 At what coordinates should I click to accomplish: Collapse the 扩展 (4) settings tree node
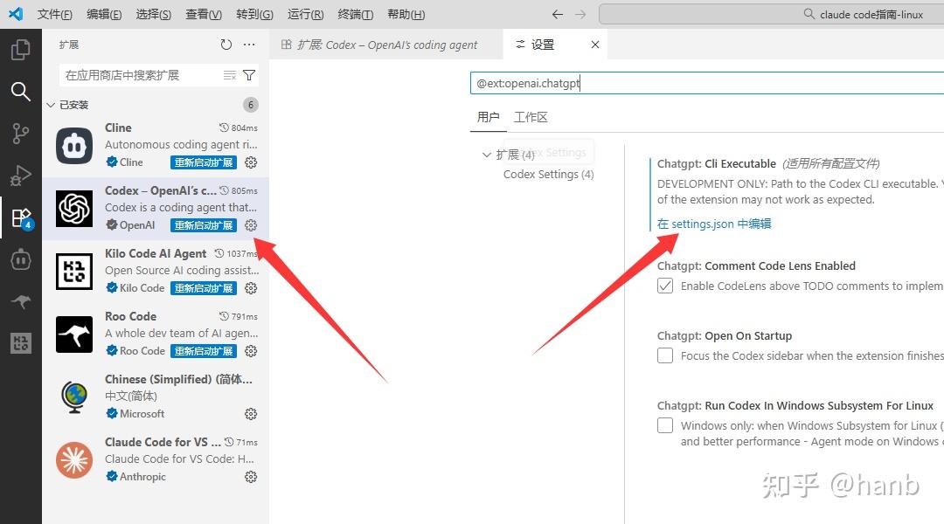[487, 155]
